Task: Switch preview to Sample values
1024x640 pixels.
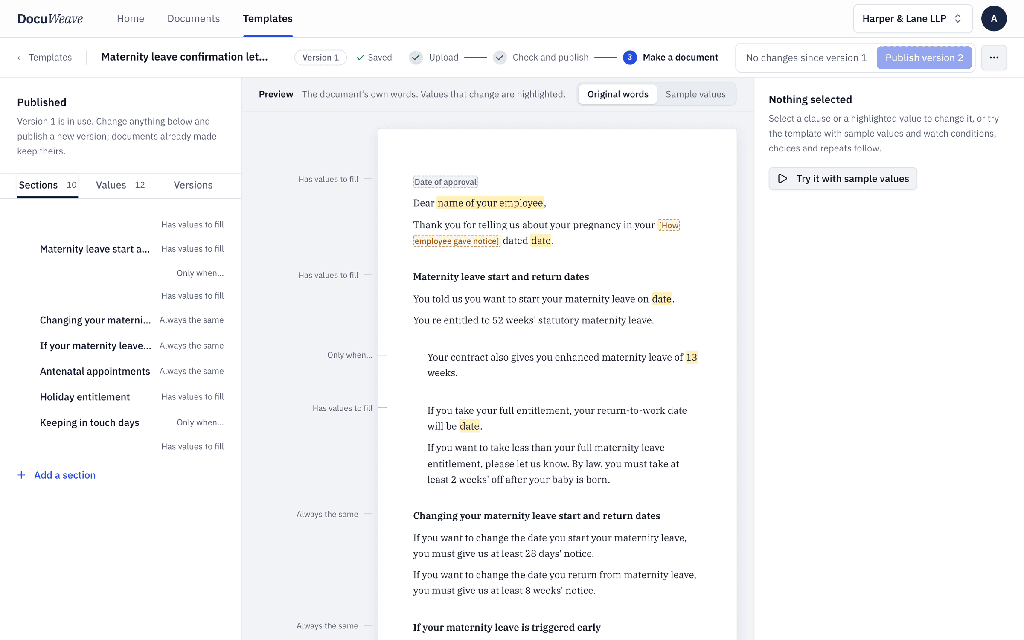Action: point(695,94)
